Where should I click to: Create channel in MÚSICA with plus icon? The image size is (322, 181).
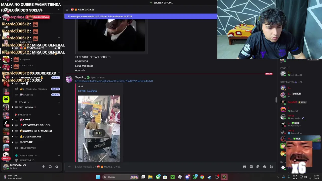59,102
